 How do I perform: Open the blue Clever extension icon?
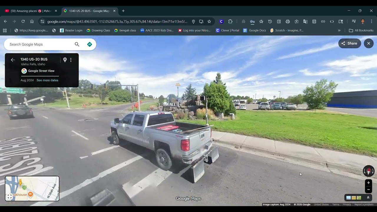(x=221, y=21)
